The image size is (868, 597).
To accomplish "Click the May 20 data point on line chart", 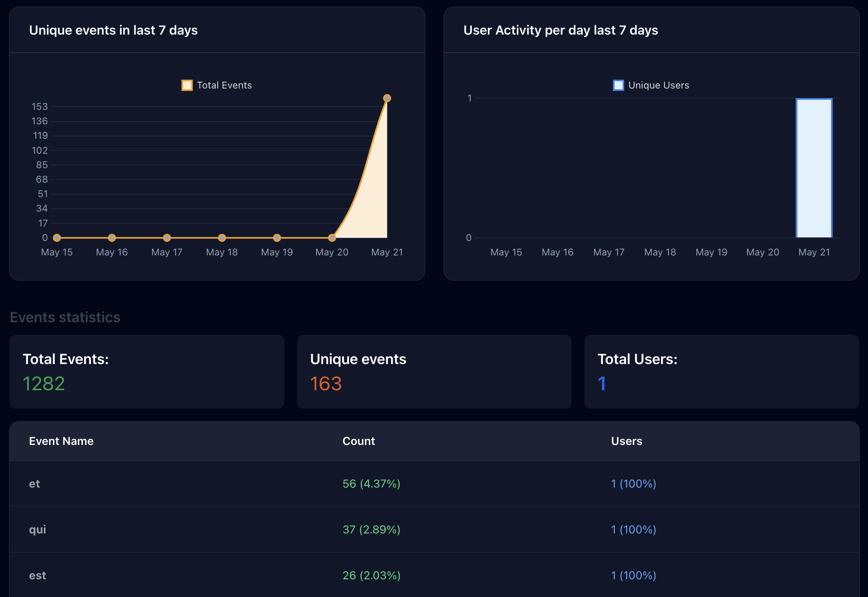I will (332, 238).
